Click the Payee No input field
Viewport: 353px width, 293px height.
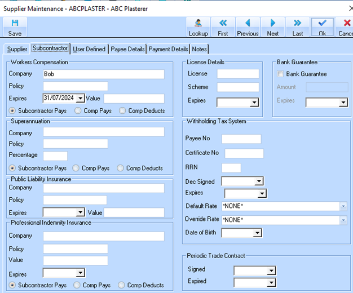pos(241,139)
